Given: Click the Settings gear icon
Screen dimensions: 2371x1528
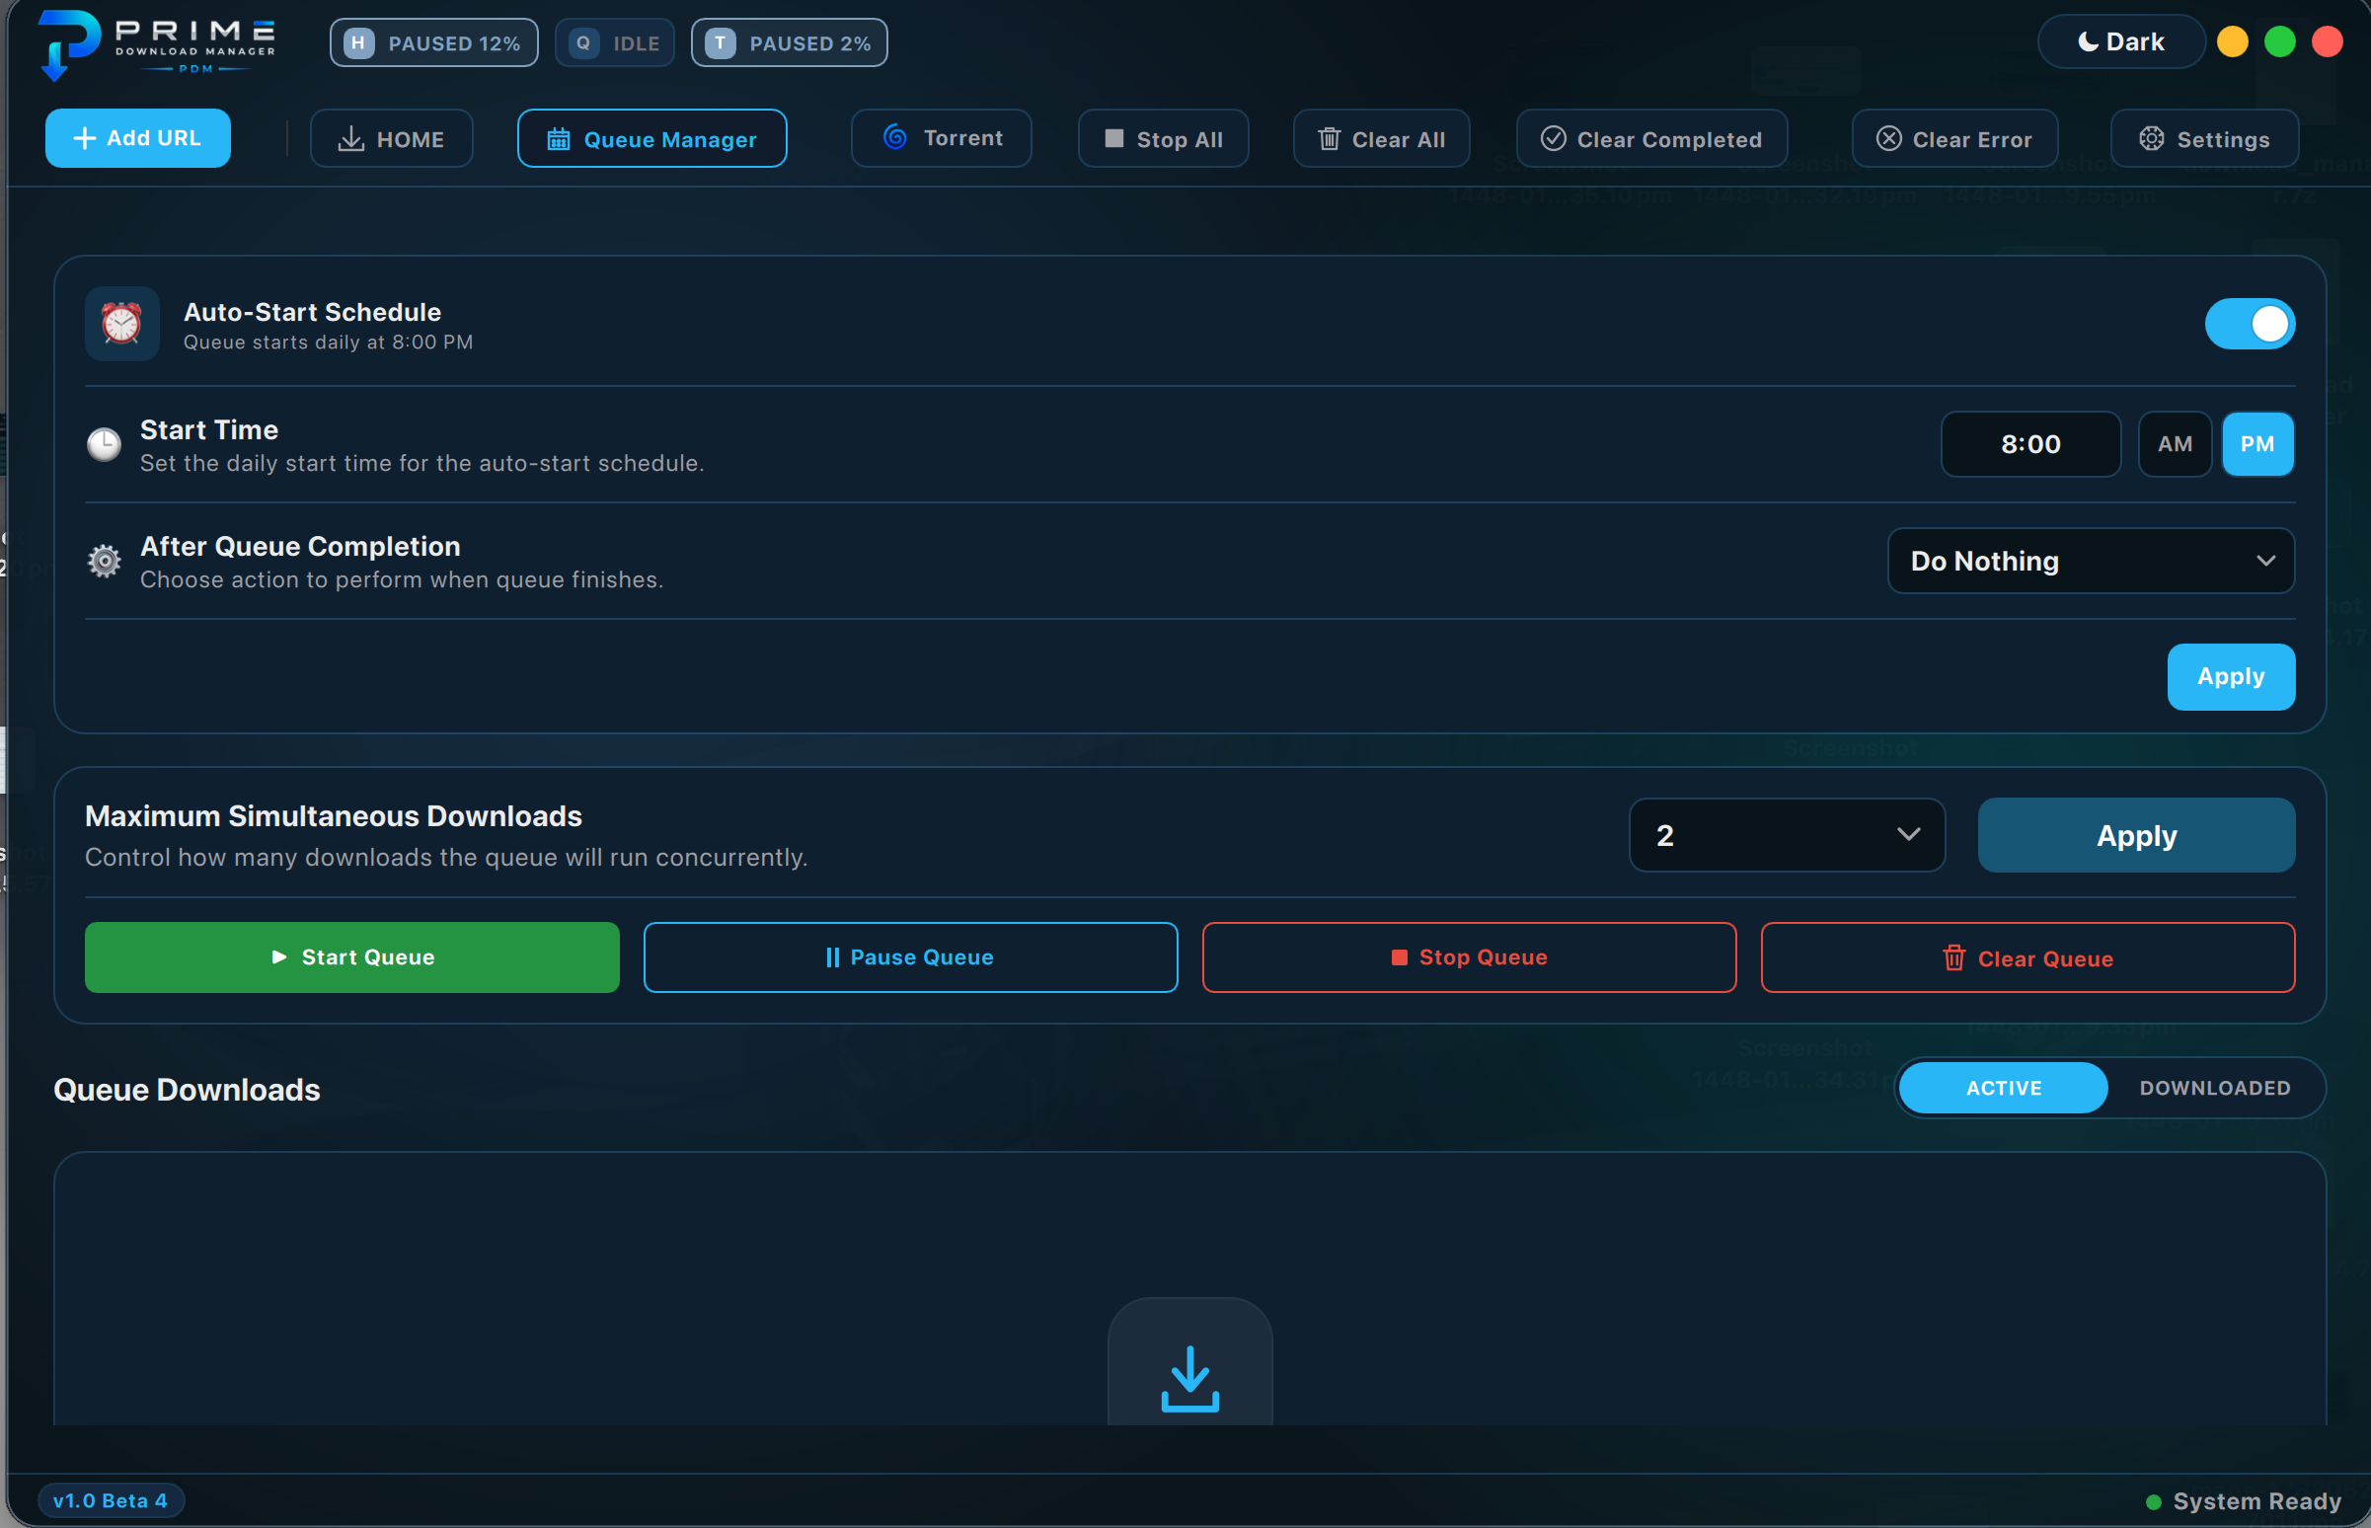Looking at the screenshot, I should (2151, 138).
